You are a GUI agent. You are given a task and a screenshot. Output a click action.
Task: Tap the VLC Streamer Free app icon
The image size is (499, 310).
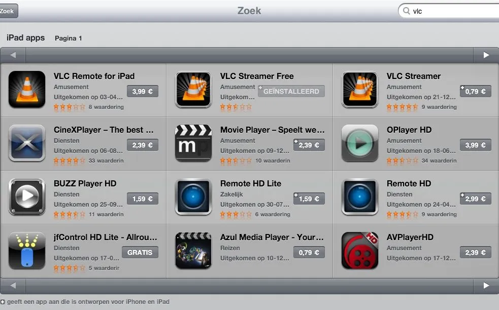click(193, 90)
